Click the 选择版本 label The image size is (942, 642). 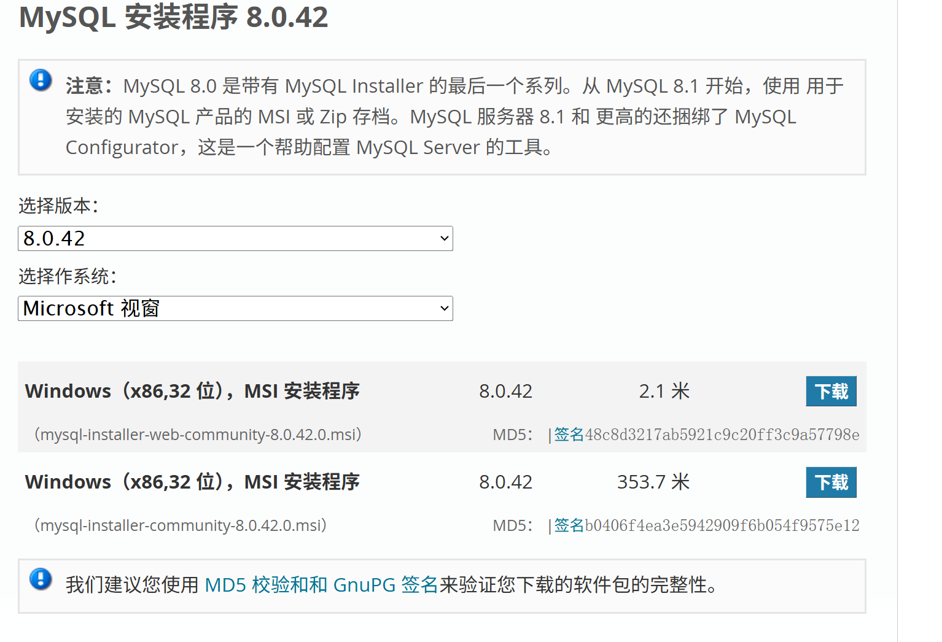tap(58, 206)
